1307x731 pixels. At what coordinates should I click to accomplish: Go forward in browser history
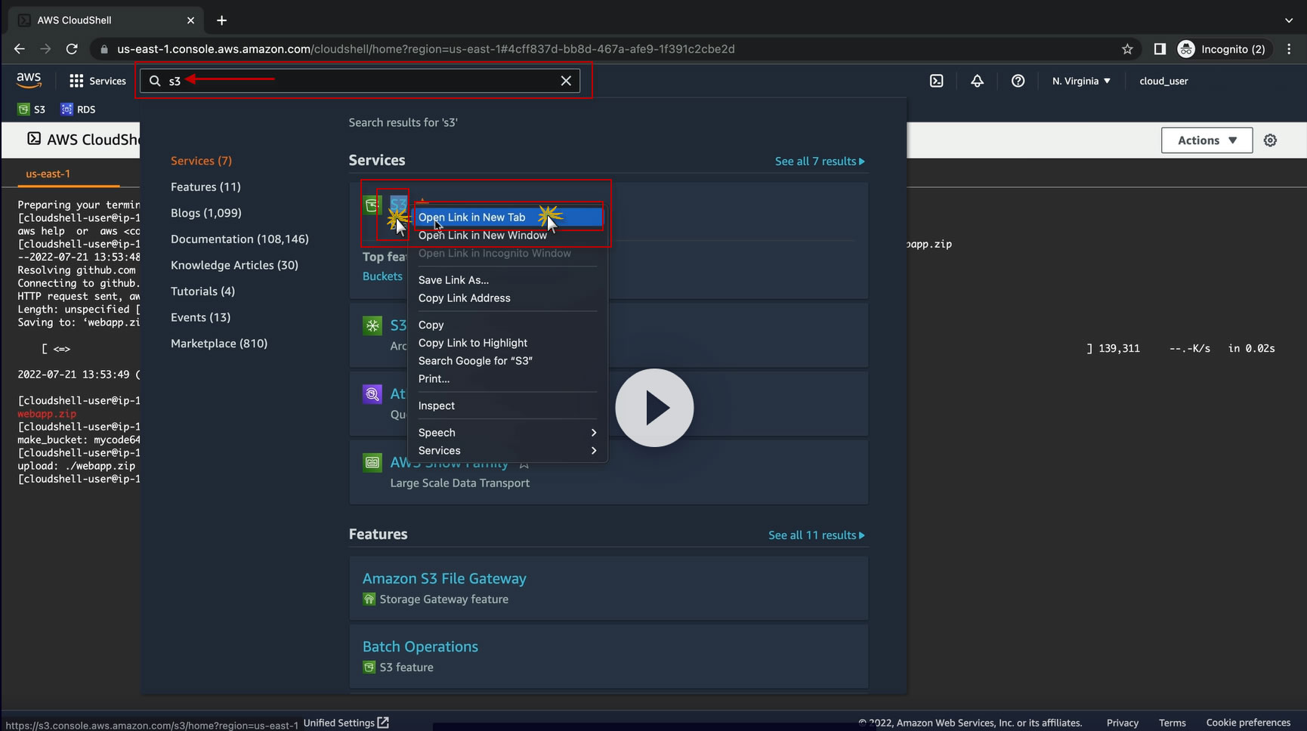[45, 49]
